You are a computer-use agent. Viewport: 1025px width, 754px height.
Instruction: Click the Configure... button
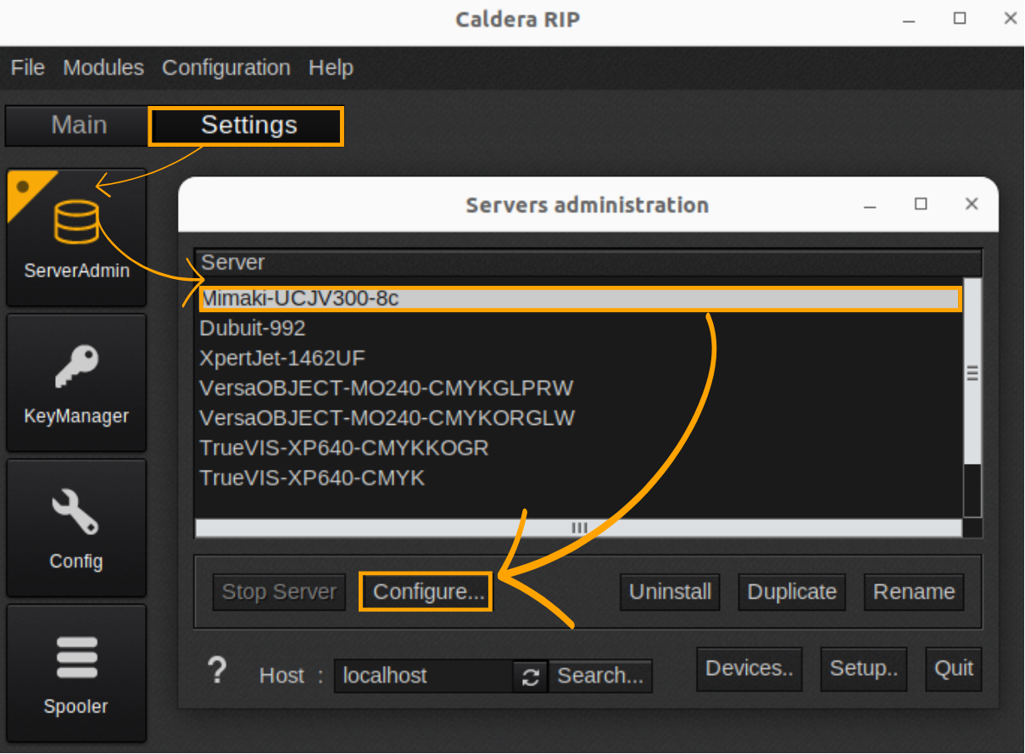426,592
